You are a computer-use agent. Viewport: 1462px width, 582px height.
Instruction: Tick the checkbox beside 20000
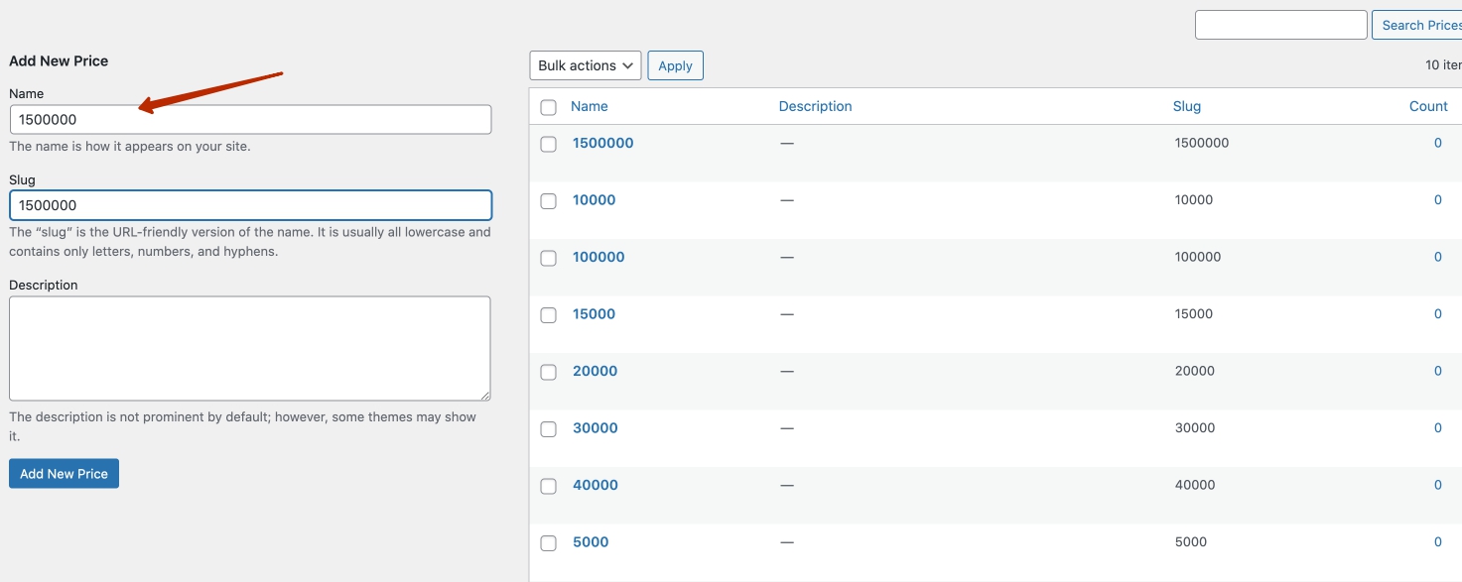(x=549, y=372)
